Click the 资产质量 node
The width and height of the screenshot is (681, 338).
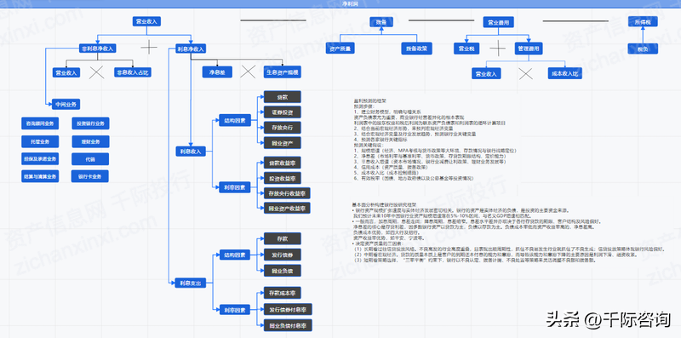point(340,49)
